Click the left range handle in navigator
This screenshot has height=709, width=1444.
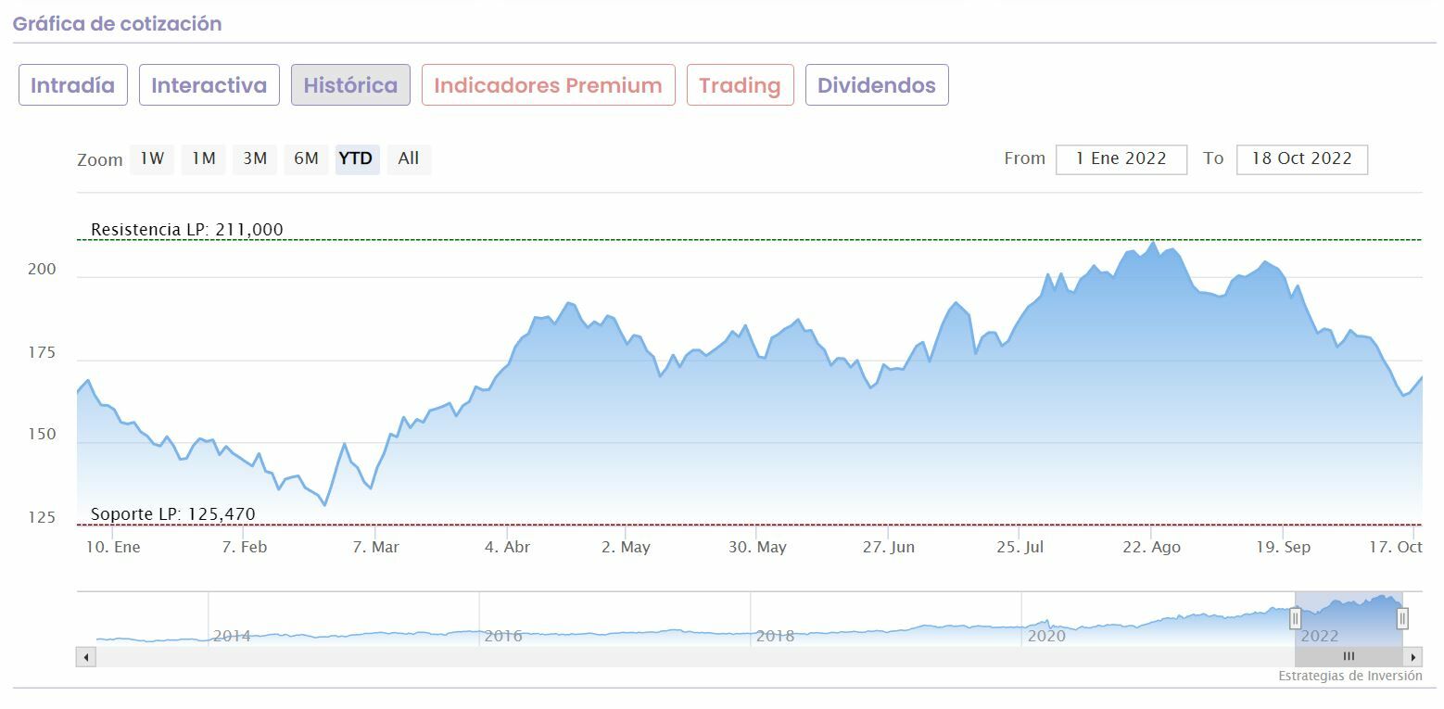[x=1295, y=618]
